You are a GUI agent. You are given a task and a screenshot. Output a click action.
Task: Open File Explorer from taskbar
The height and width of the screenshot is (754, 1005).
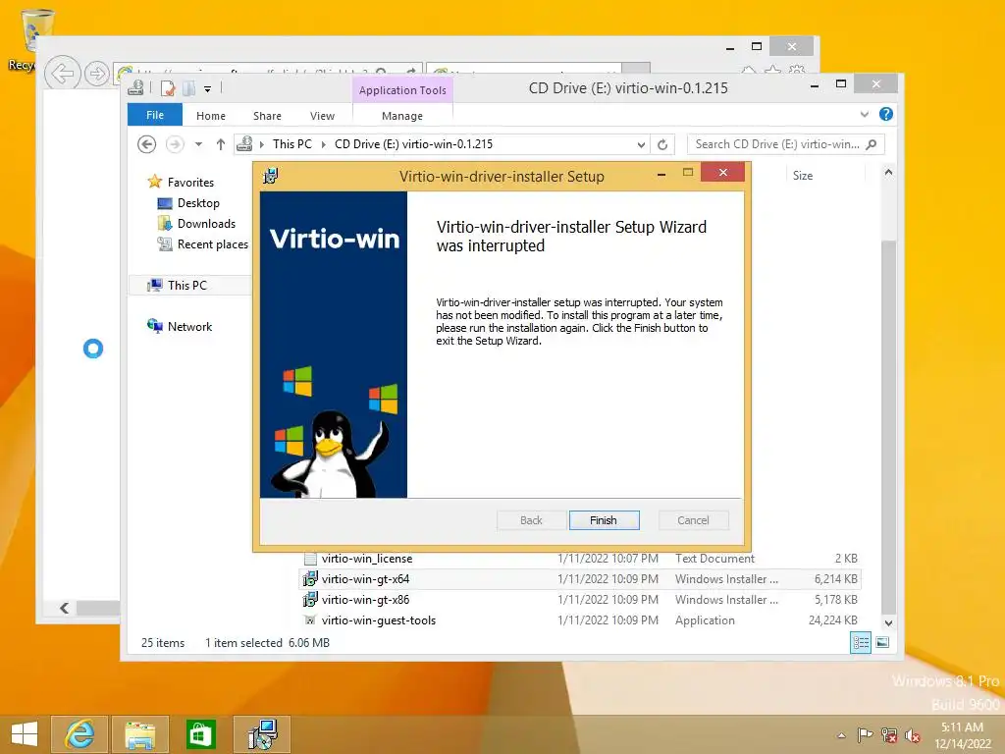point(139,734)
